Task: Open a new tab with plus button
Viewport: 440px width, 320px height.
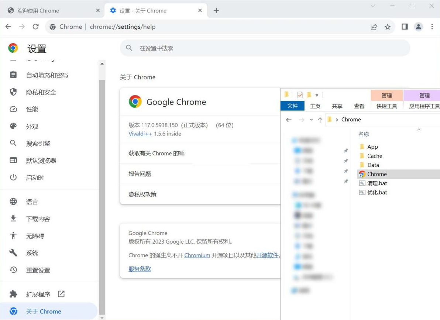Action: point(216,10)
